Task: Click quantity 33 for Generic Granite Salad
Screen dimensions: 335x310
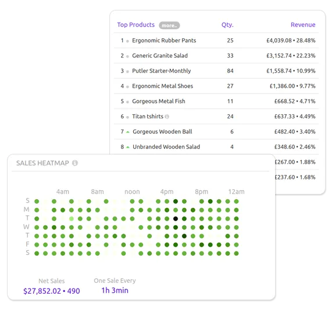Action: click(x=230, y=56)
